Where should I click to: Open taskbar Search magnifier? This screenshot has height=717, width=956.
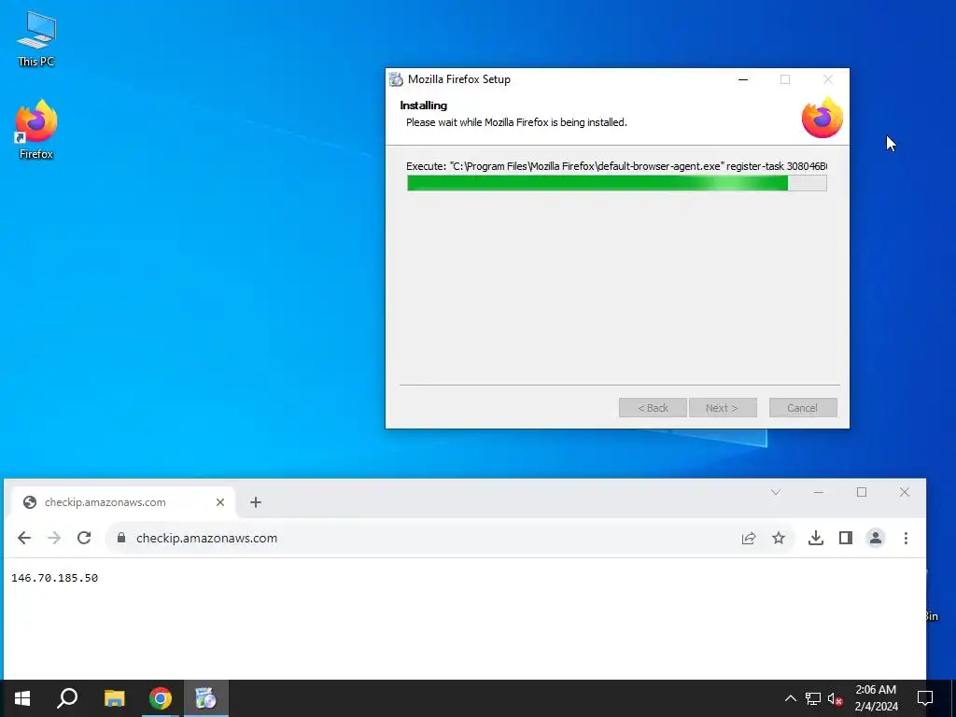(67, 698)
